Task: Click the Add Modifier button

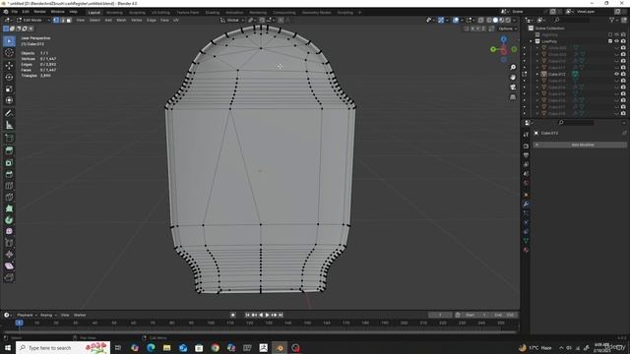Action: click(580, 145)
